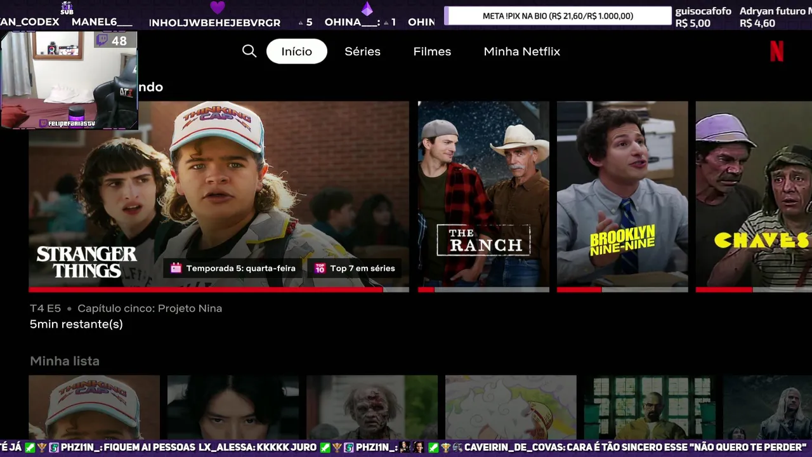Image resolution: width=812 pixels, height=457 pixels.
Task: Click The Ranch progress bar
Action: (483, 290)
